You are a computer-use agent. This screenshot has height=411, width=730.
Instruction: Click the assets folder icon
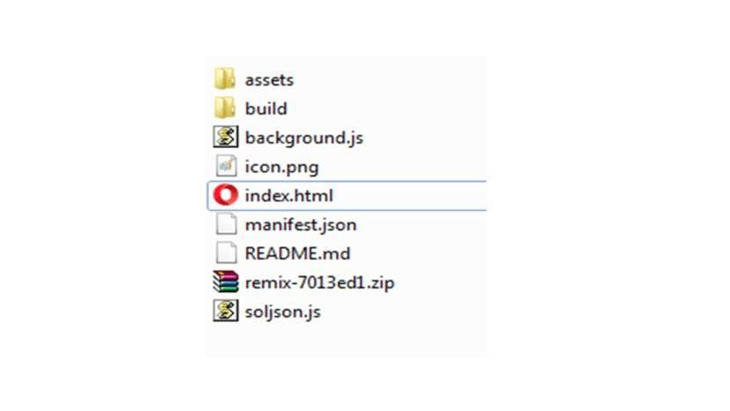(225, 79)
